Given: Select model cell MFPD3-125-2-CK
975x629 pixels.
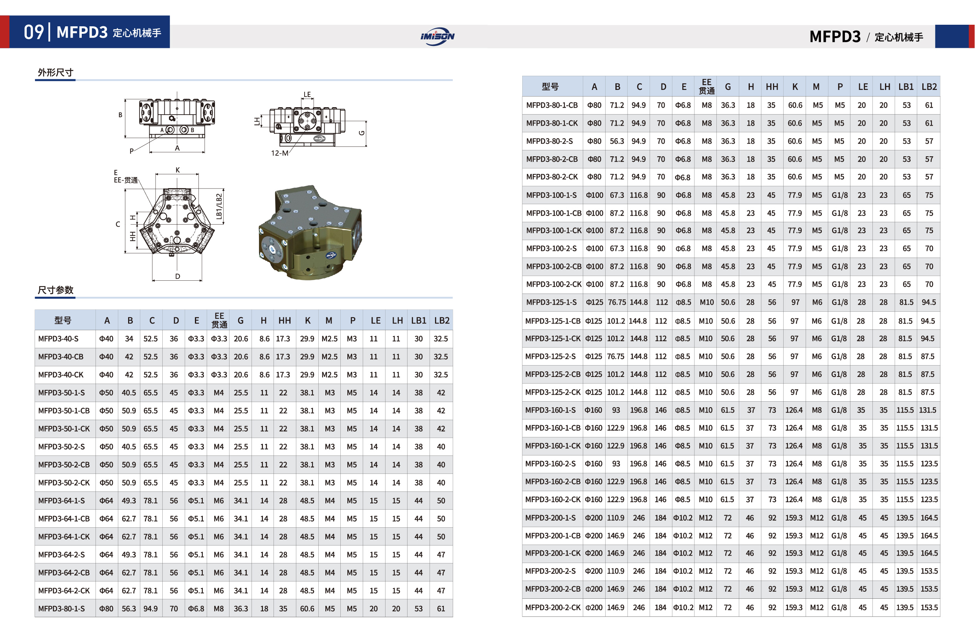Looking at the screenshot, I should [553, 392].
